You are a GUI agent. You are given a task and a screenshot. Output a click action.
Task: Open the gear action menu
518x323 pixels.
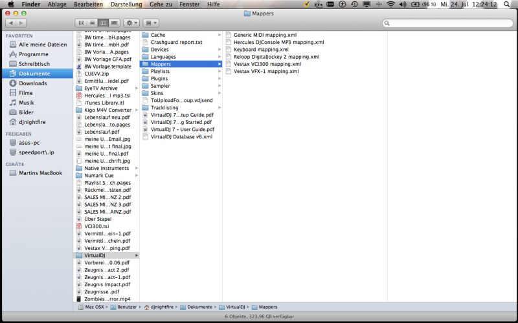tap(132, 23)
